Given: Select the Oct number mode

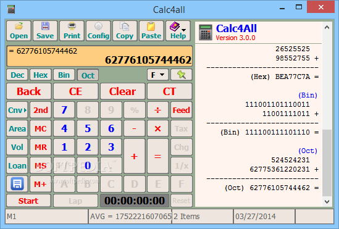Looking at the screenshot, I should pyautogui.click(x=88, y=75).
